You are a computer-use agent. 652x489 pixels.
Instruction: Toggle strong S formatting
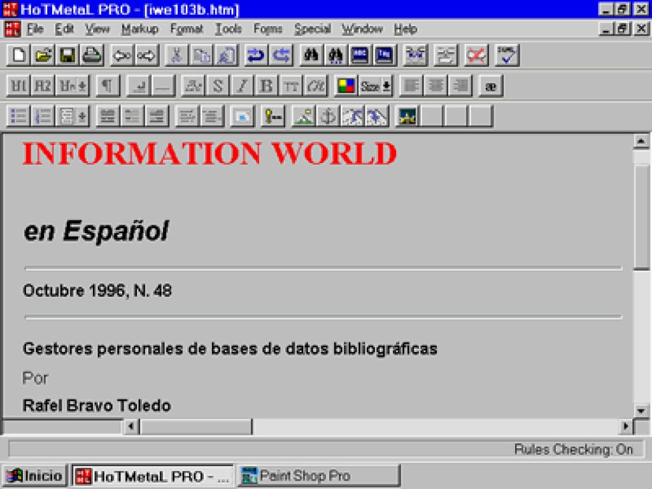point(218,86)
